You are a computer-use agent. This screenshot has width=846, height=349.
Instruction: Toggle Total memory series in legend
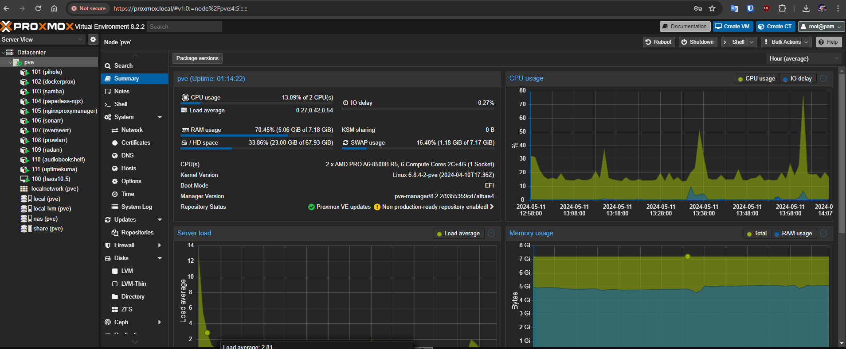[x=757, y=234]
